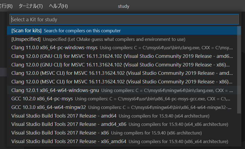
Task: Select GCC 10.2.0 x86_64-pc-msys kit
Action: click(x=122, y=99)
